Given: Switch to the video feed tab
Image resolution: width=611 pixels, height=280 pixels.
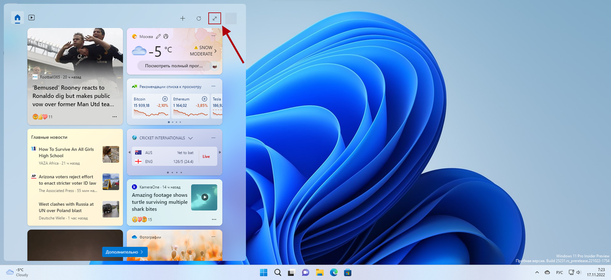Looking at the screenshot, I should (x=32, y=18).
